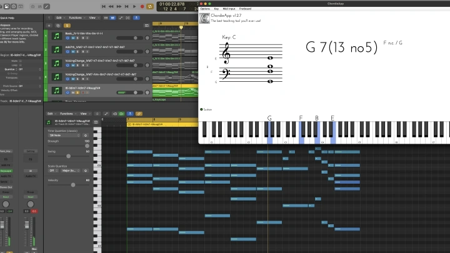Mute track 1 Basic with M button
This screenshot has height=253, width=450.
point(73,38)
